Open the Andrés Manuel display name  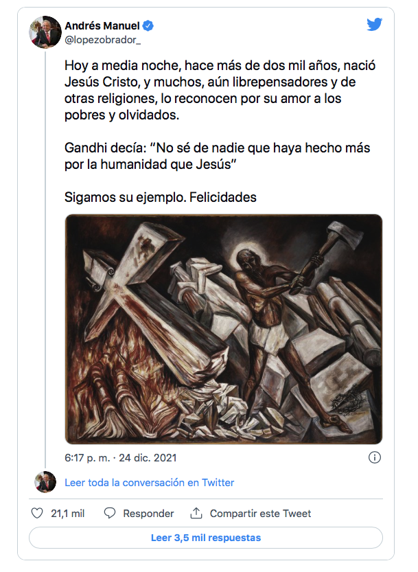[102, 26]
